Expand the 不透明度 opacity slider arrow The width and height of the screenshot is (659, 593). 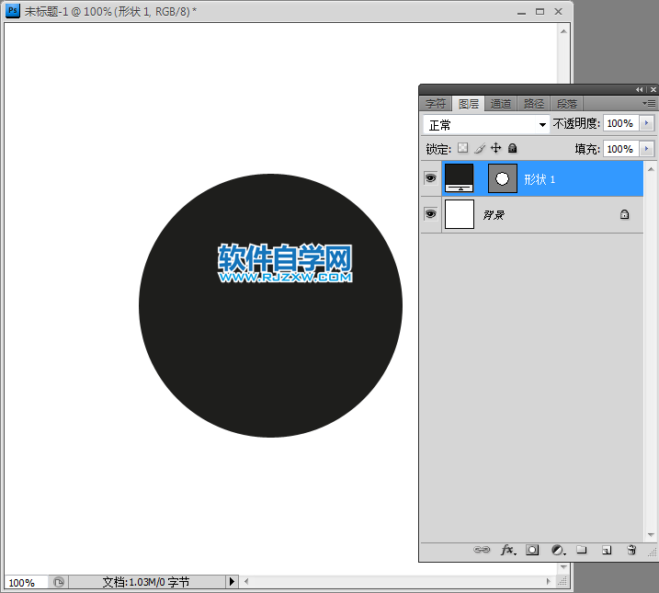click(646, 123)
